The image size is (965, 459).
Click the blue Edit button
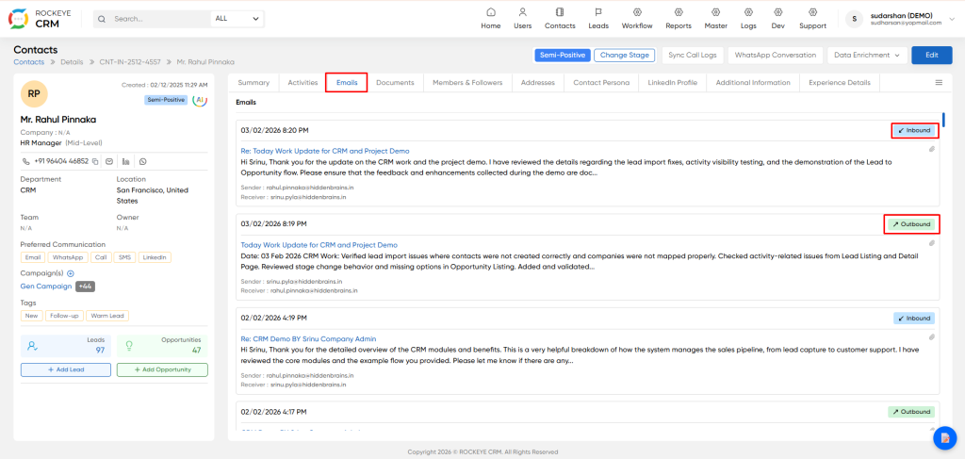(932, 55)
